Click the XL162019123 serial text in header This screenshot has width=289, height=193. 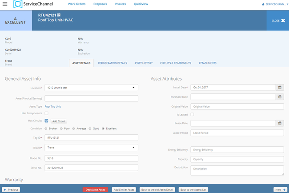(13, 50)
